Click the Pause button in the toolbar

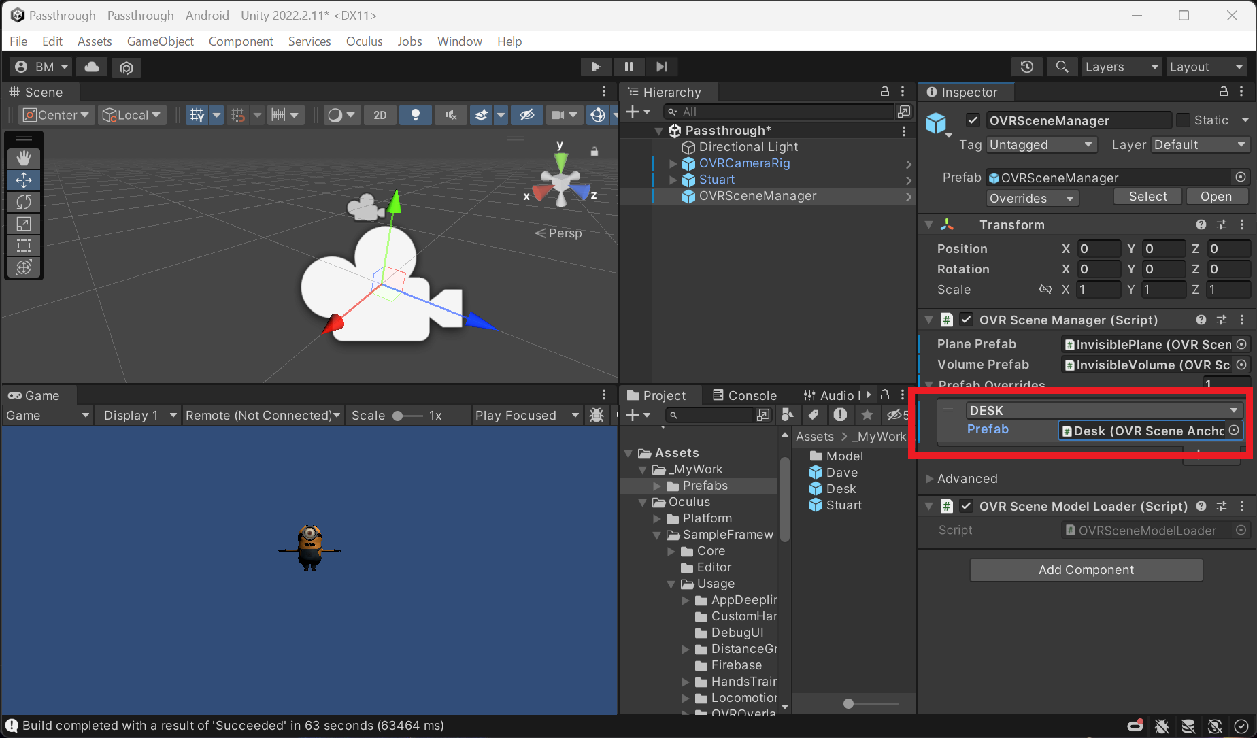pos(628,66)
